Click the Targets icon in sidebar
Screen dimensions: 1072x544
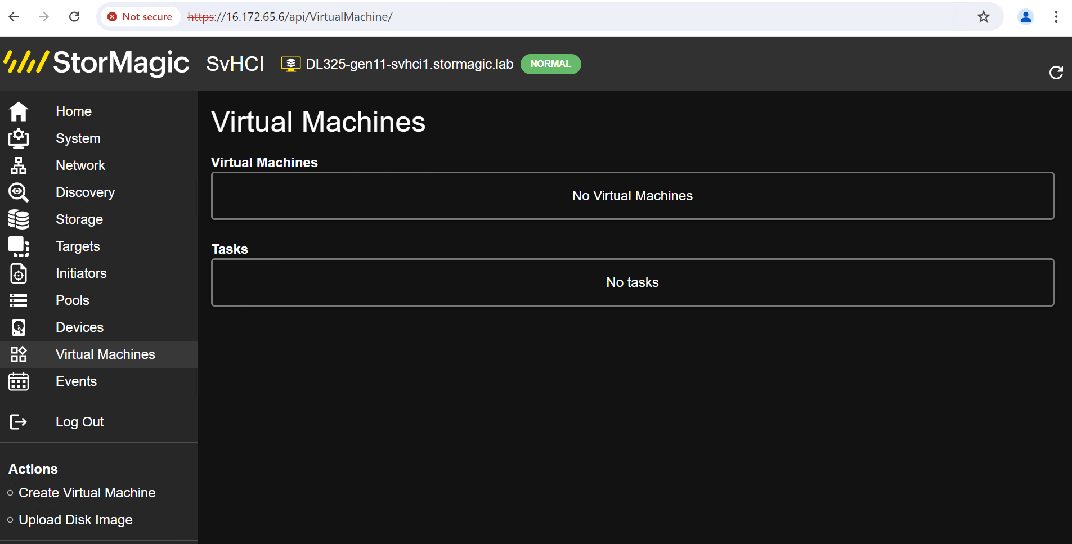click(19, 246)
